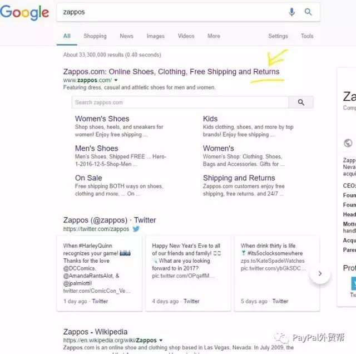
Task: Click the zappos.com sitelinks search button
Action: [301, 102]
